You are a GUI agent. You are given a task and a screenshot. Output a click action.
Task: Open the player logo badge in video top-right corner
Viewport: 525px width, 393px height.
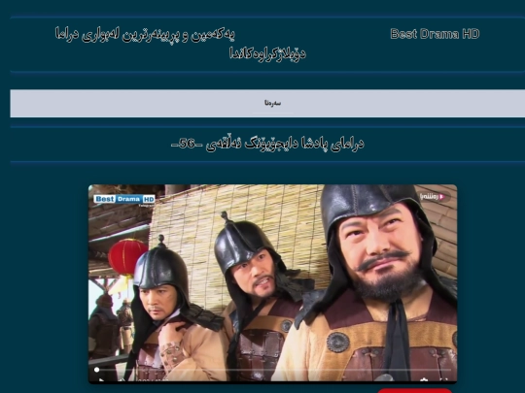[433, 196]
